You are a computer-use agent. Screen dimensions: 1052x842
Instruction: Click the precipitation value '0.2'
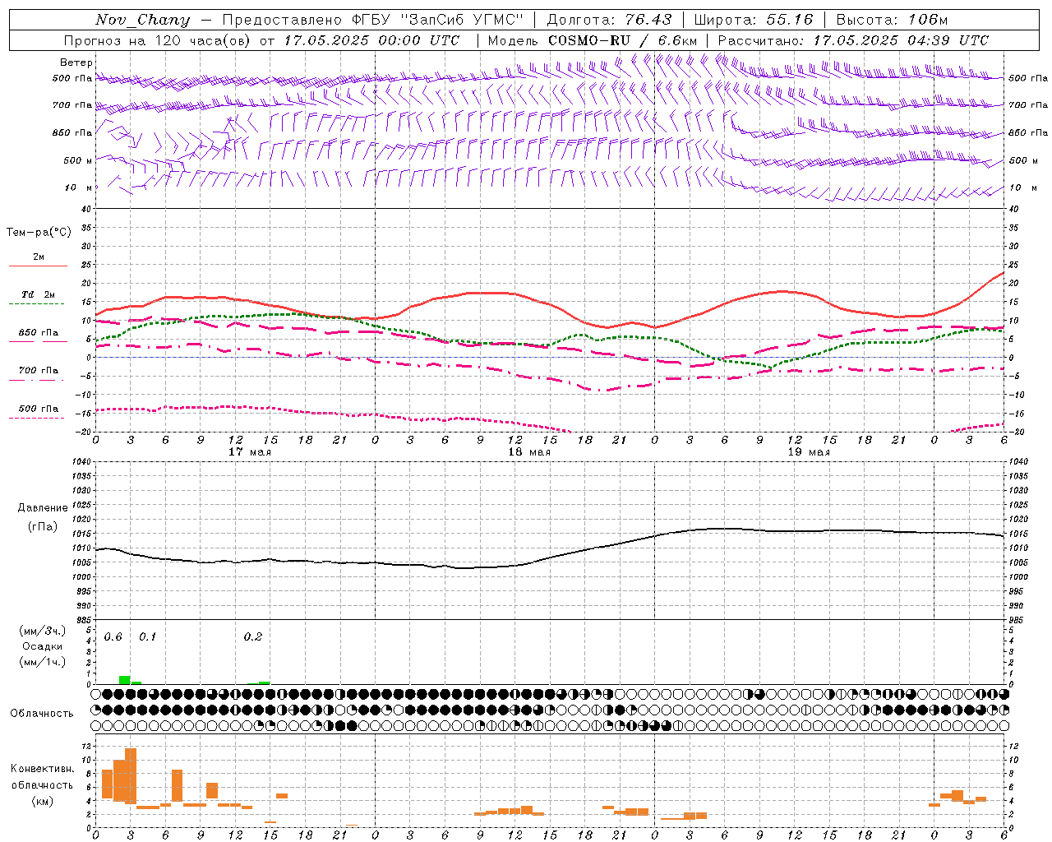(253, 636)
